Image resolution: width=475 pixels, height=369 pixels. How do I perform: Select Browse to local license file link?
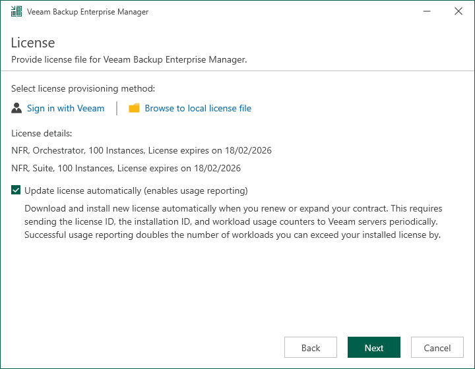pyautogui.click(x=198, y=108)
